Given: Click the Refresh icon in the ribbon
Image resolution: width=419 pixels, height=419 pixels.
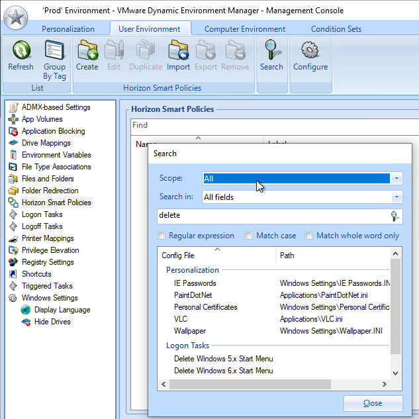Looking at the screenshot, I should (x=21, y=50).
